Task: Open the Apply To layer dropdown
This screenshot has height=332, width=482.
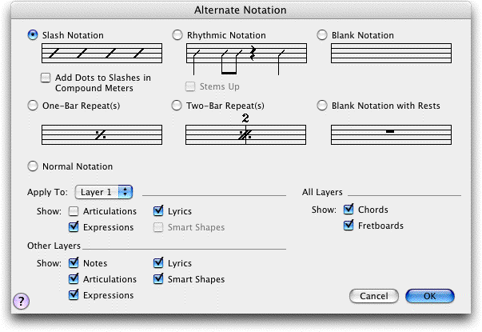Action: pos(104,192)
